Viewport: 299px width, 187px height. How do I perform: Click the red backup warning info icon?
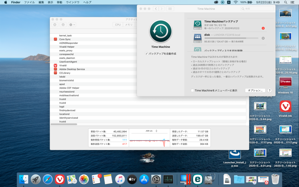(263, 28)
